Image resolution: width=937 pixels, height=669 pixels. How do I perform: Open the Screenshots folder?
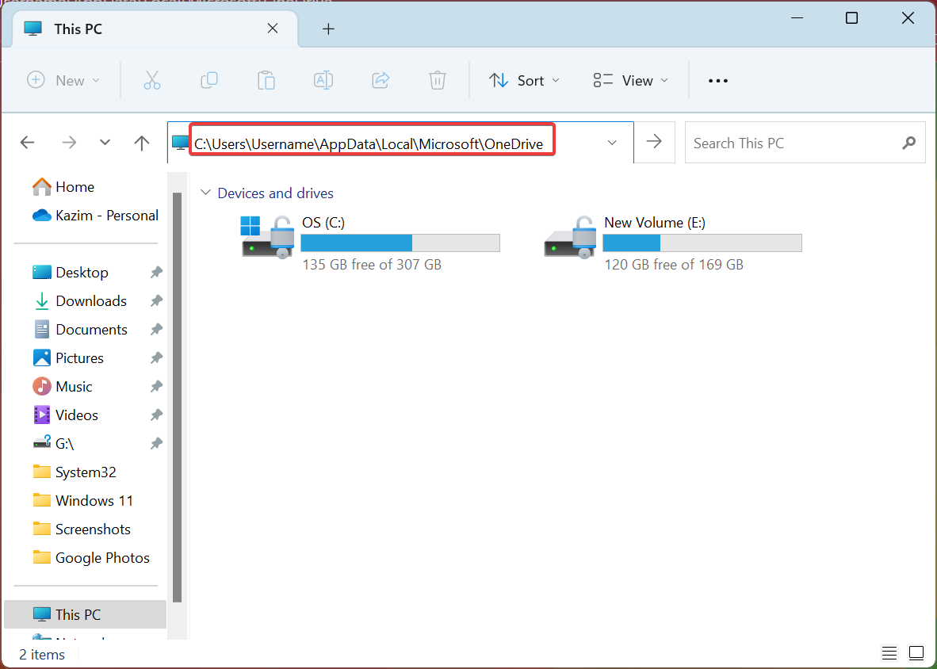point(82,529)
